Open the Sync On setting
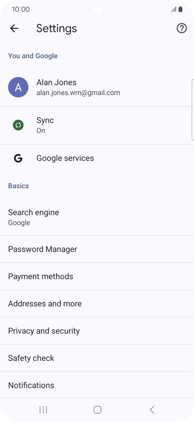The image size is (194, 422). [x=97, y=125]
